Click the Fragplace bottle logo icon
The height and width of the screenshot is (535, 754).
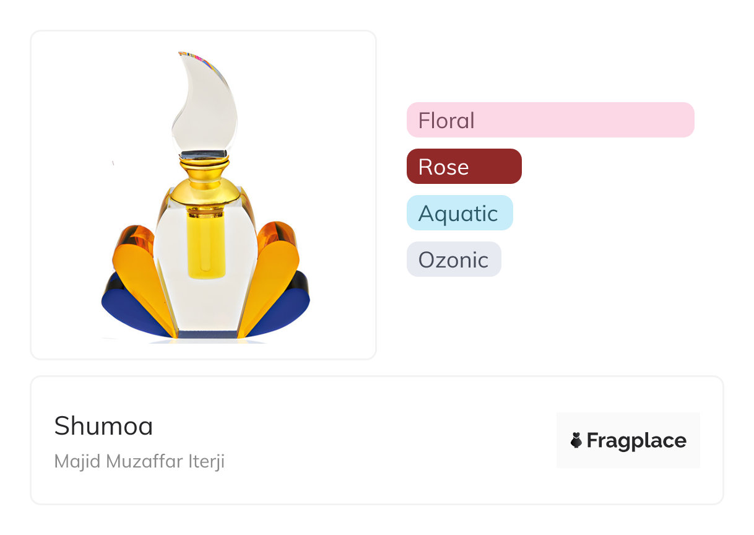576,440
